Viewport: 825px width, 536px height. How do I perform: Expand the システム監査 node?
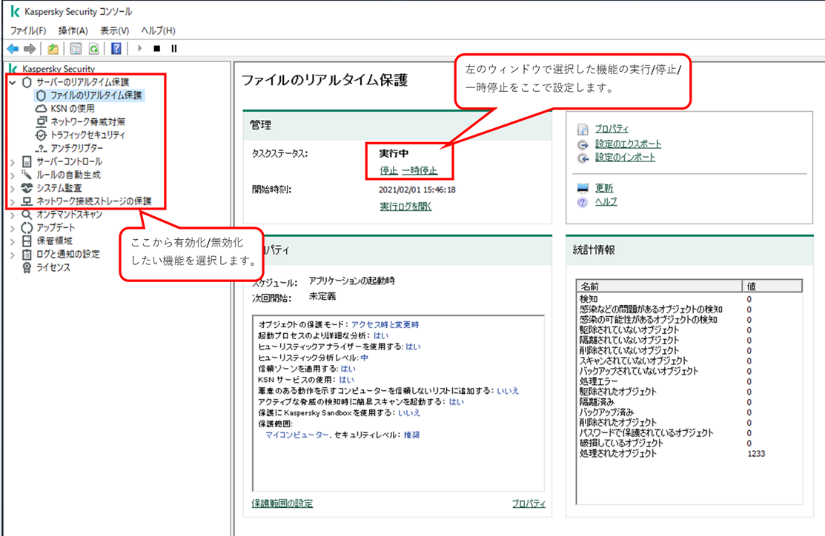point(13,188)
